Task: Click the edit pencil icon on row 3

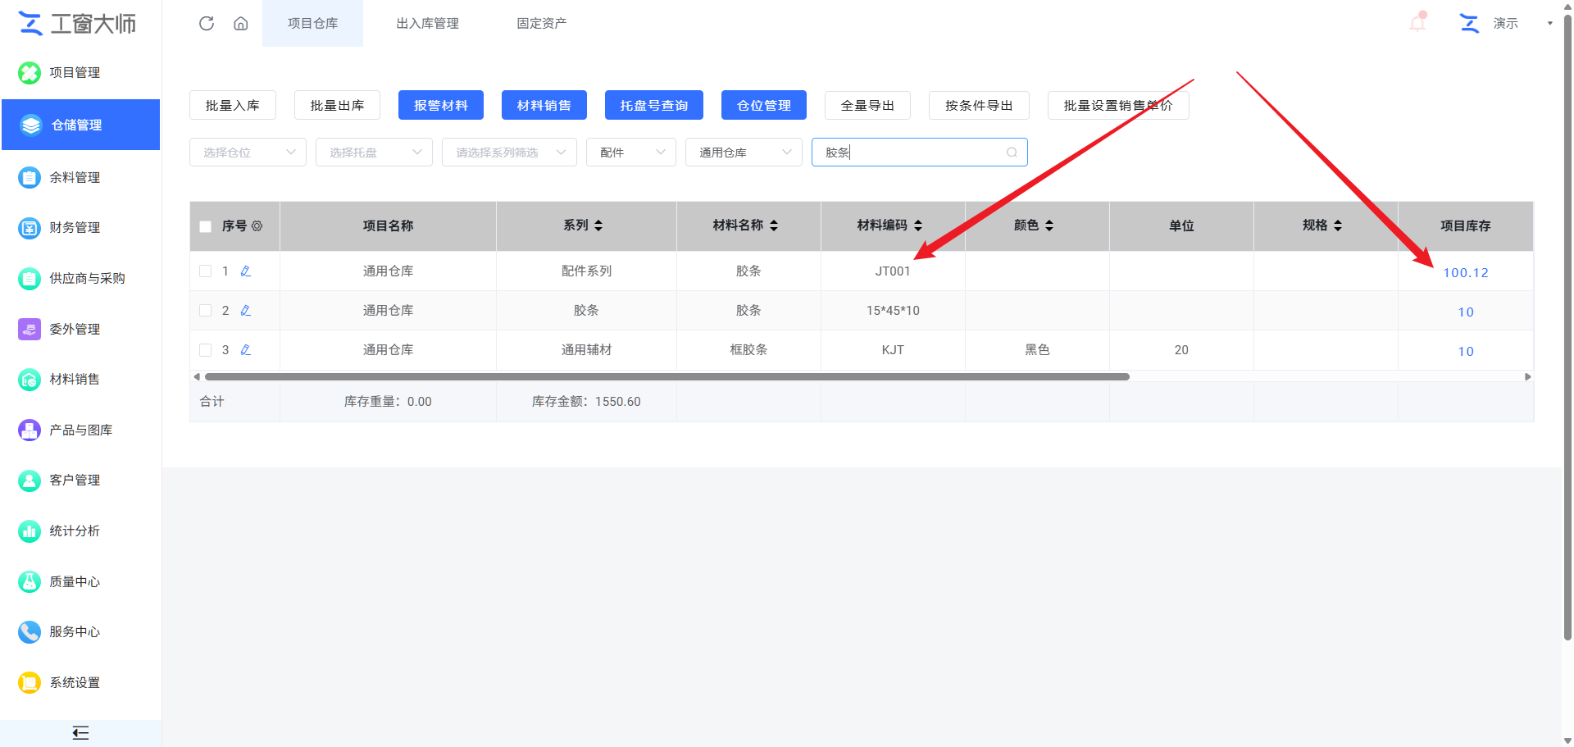Action: point(245,350)
